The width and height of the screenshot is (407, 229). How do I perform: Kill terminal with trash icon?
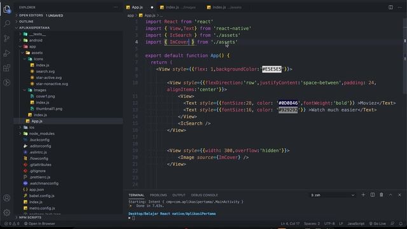[382, 195]
